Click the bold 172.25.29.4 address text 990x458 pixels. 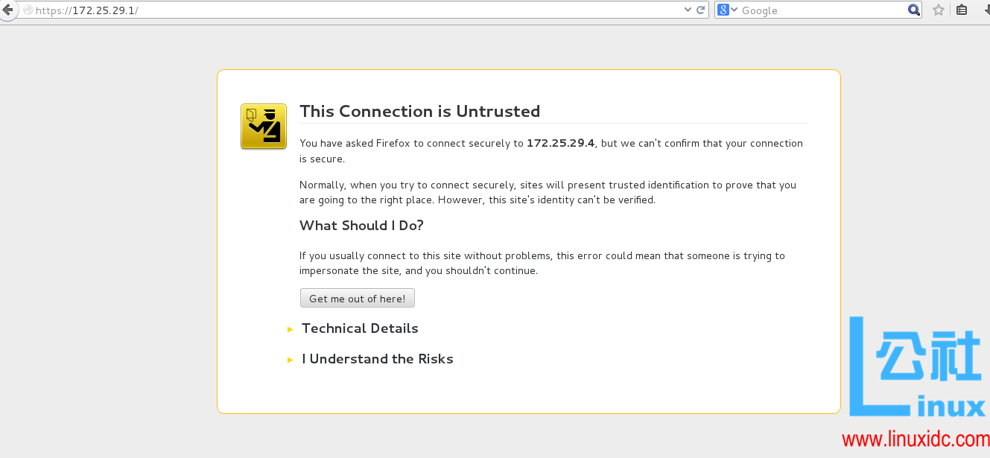pyautogui.click(x=560, y=143)
